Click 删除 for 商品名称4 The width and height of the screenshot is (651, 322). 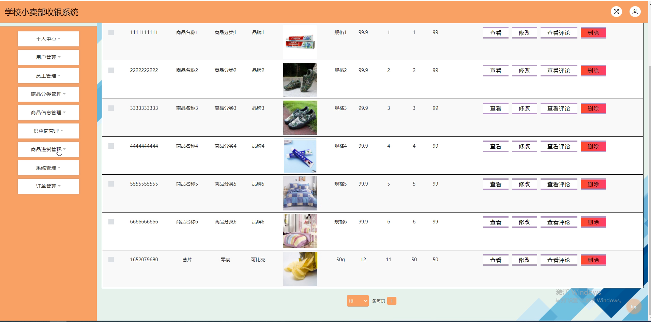tap(593, 146)
